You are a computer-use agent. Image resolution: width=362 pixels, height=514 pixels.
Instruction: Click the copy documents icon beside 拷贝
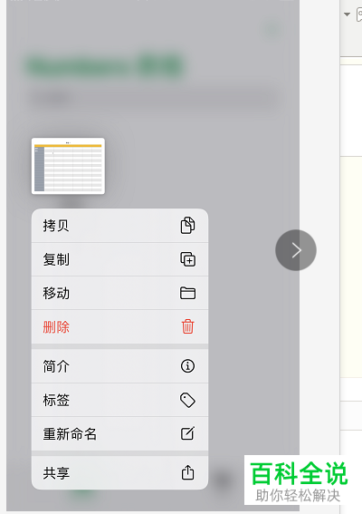(x=188, y=225)
